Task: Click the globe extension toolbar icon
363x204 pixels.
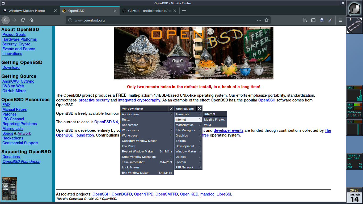Action: coord(322,20)
